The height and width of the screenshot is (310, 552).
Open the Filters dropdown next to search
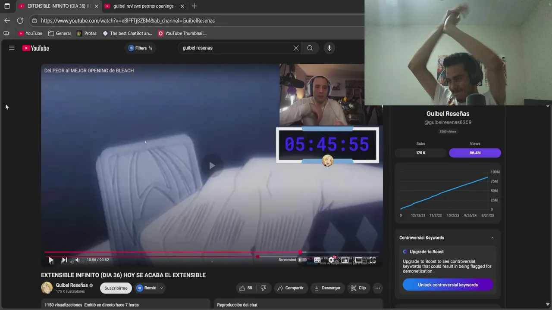pos(140,48)
